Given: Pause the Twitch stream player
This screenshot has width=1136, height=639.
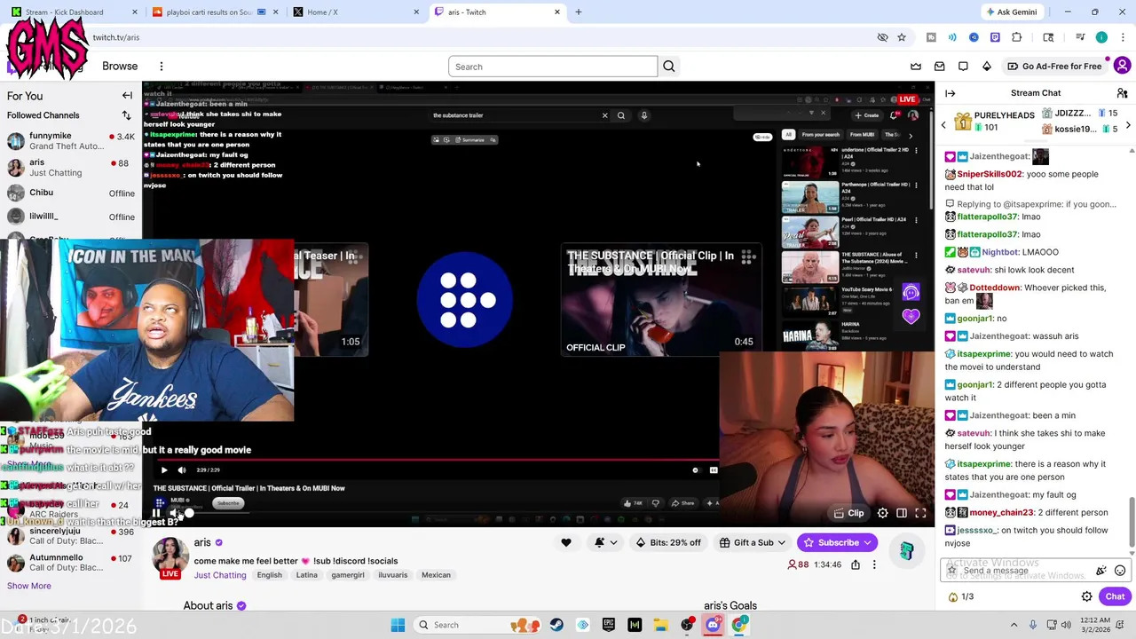Looking at the screenshot, I should [x=156, y=513].
